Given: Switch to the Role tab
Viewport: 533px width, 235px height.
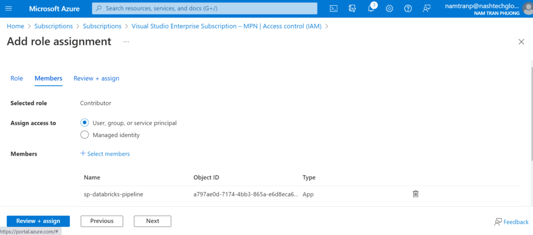Looking at the screenshot, I should tap(17, 78).
